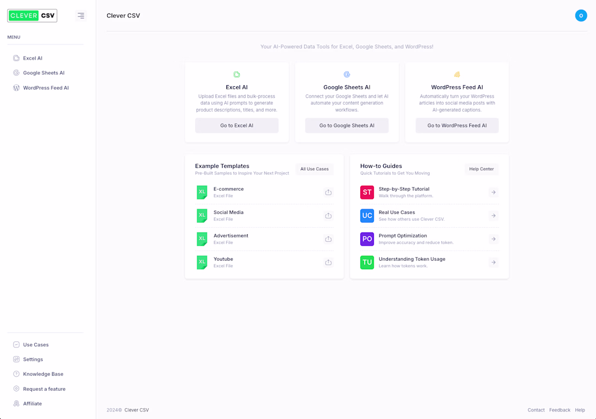Follow the arrow for Understanding Token Usage
This screenshot has height=419, width=596.
(x=494, y=262)
